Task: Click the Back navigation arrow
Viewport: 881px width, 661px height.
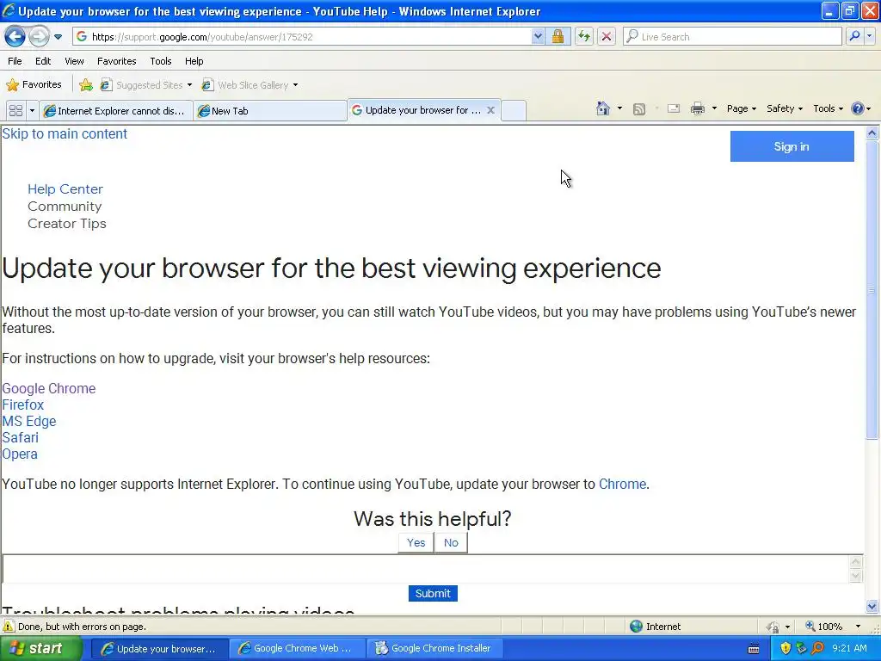Action: point(15,36)
